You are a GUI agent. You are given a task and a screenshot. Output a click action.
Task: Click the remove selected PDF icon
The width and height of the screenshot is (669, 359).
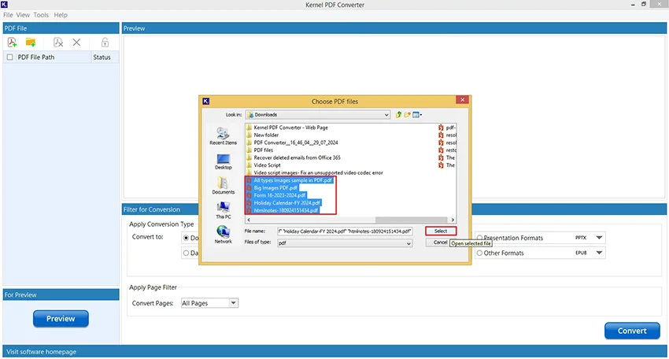(x=58, y=43)
